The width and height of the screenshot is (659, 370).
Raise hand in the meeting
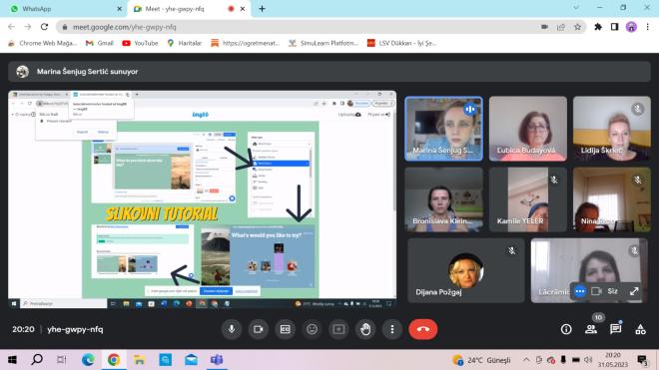coord(365,329)
